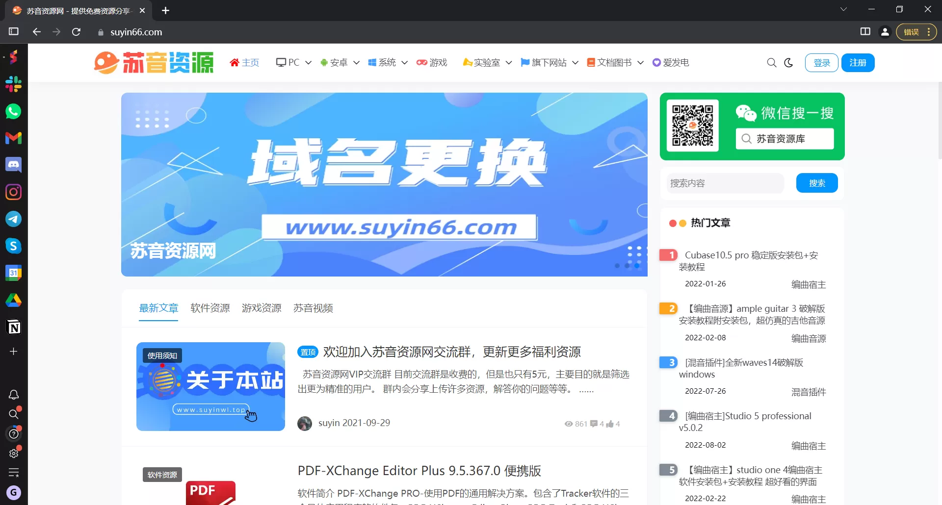
Task: Toggle dark mode with the moon icon
Action: coord(788,63)
